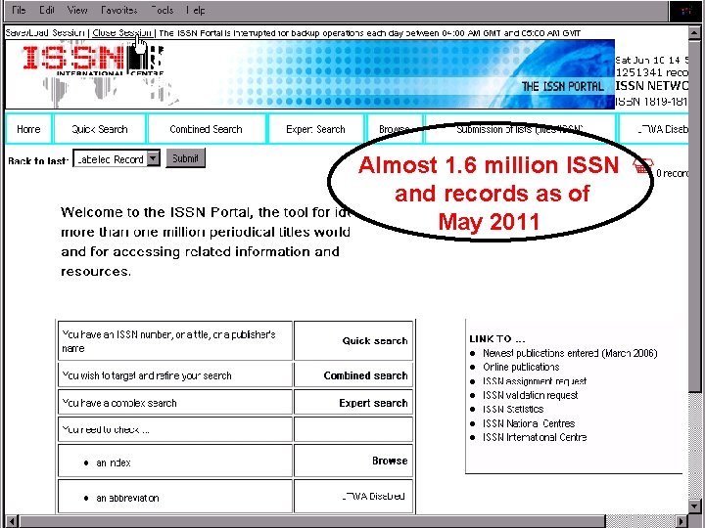
Task: Open the File menu
Action: click(19, 10)
